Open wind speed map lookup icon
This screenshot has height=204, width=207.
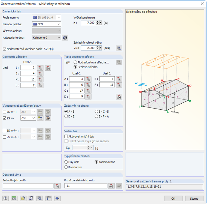point(119,48)
